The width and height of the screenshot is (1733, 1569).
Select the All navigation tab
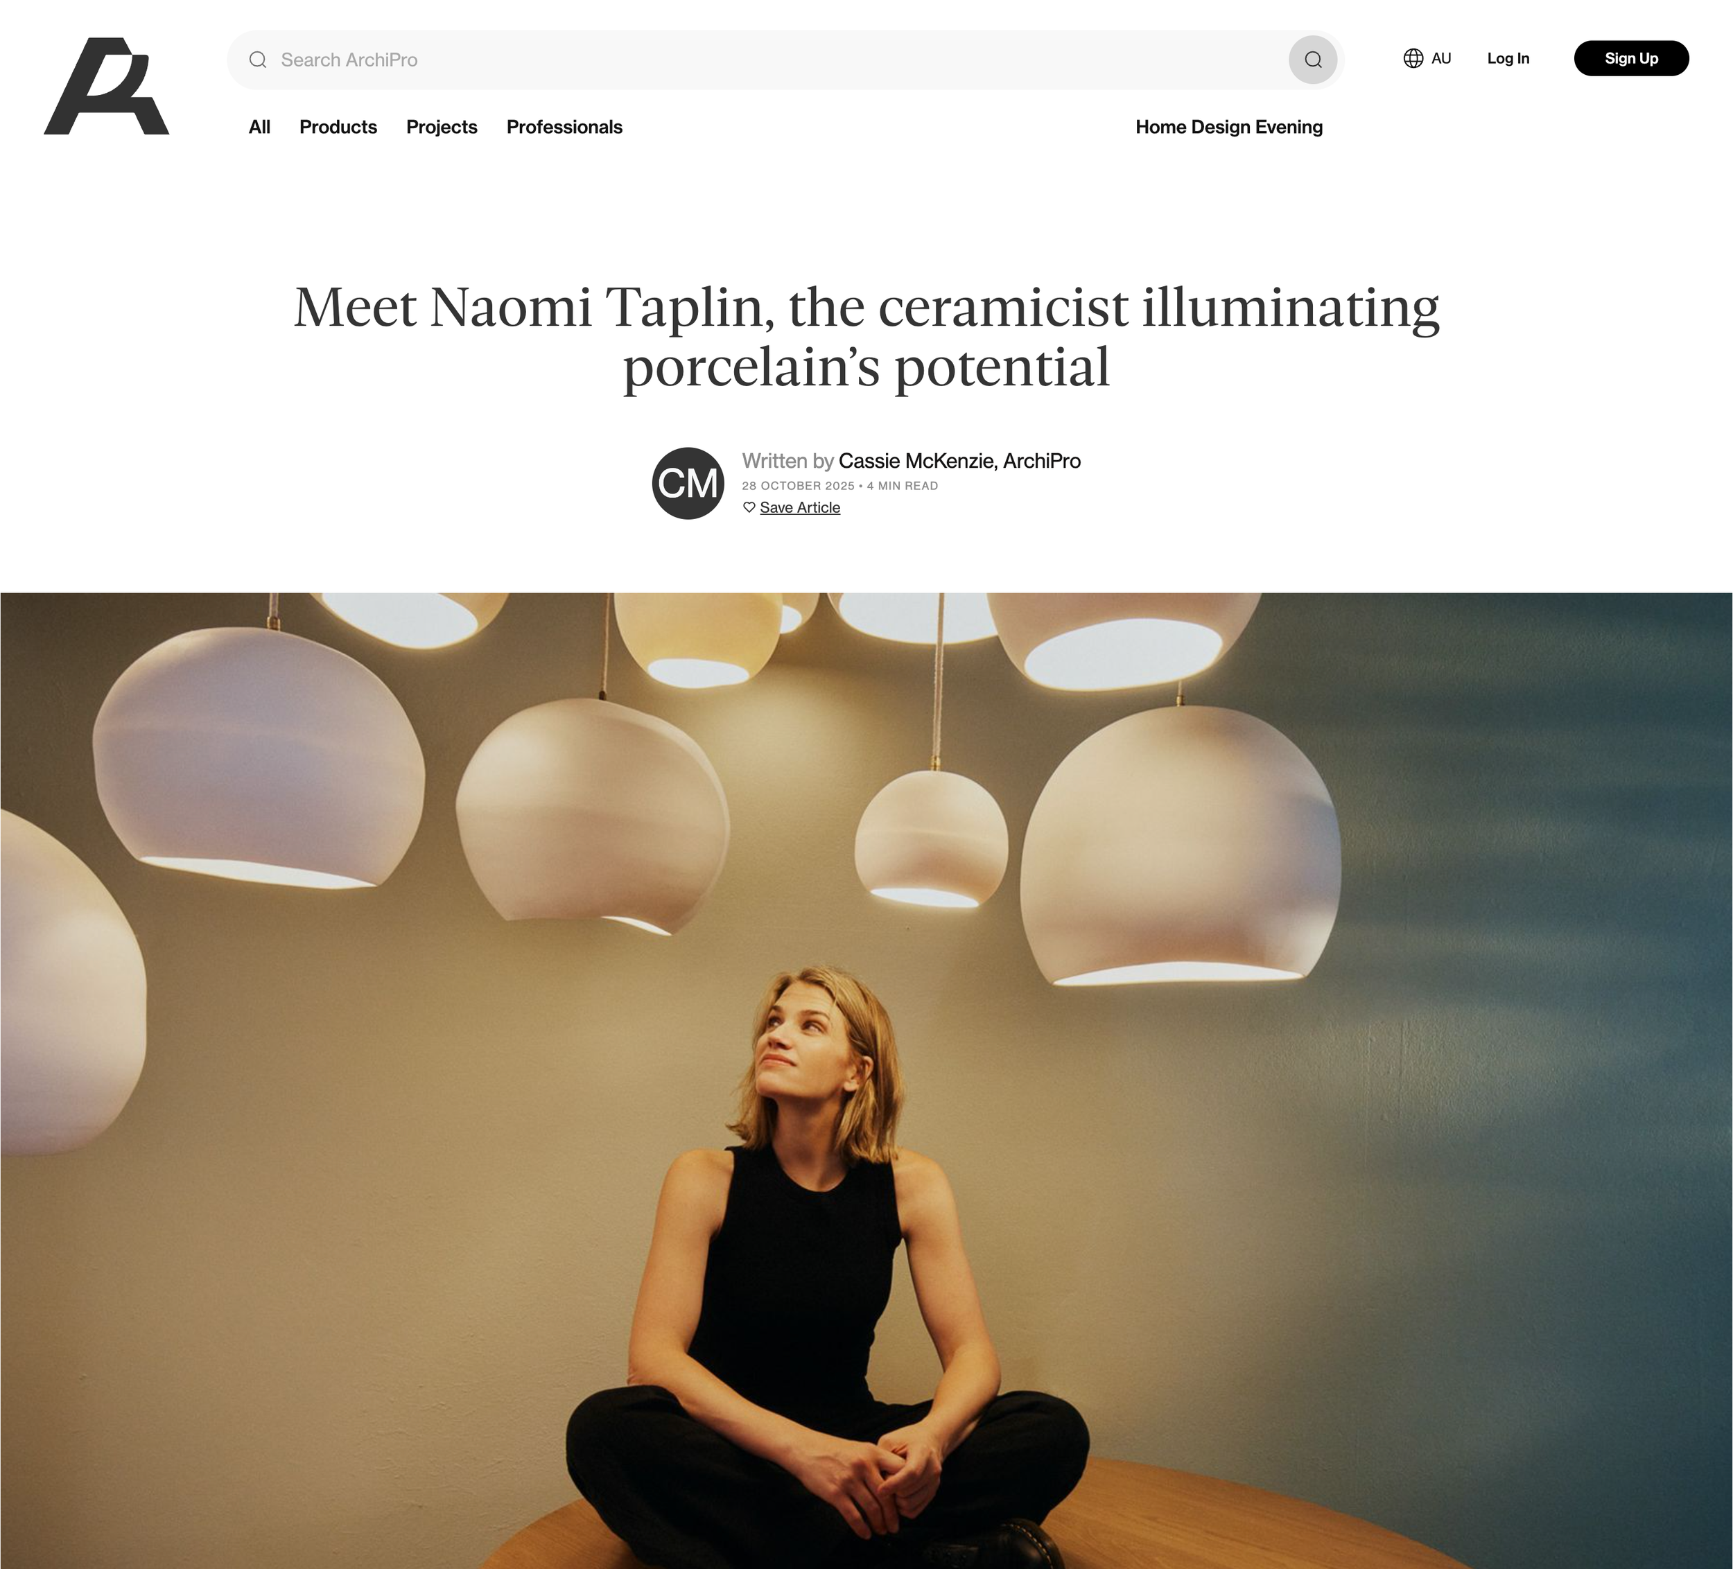pos(260,128)
